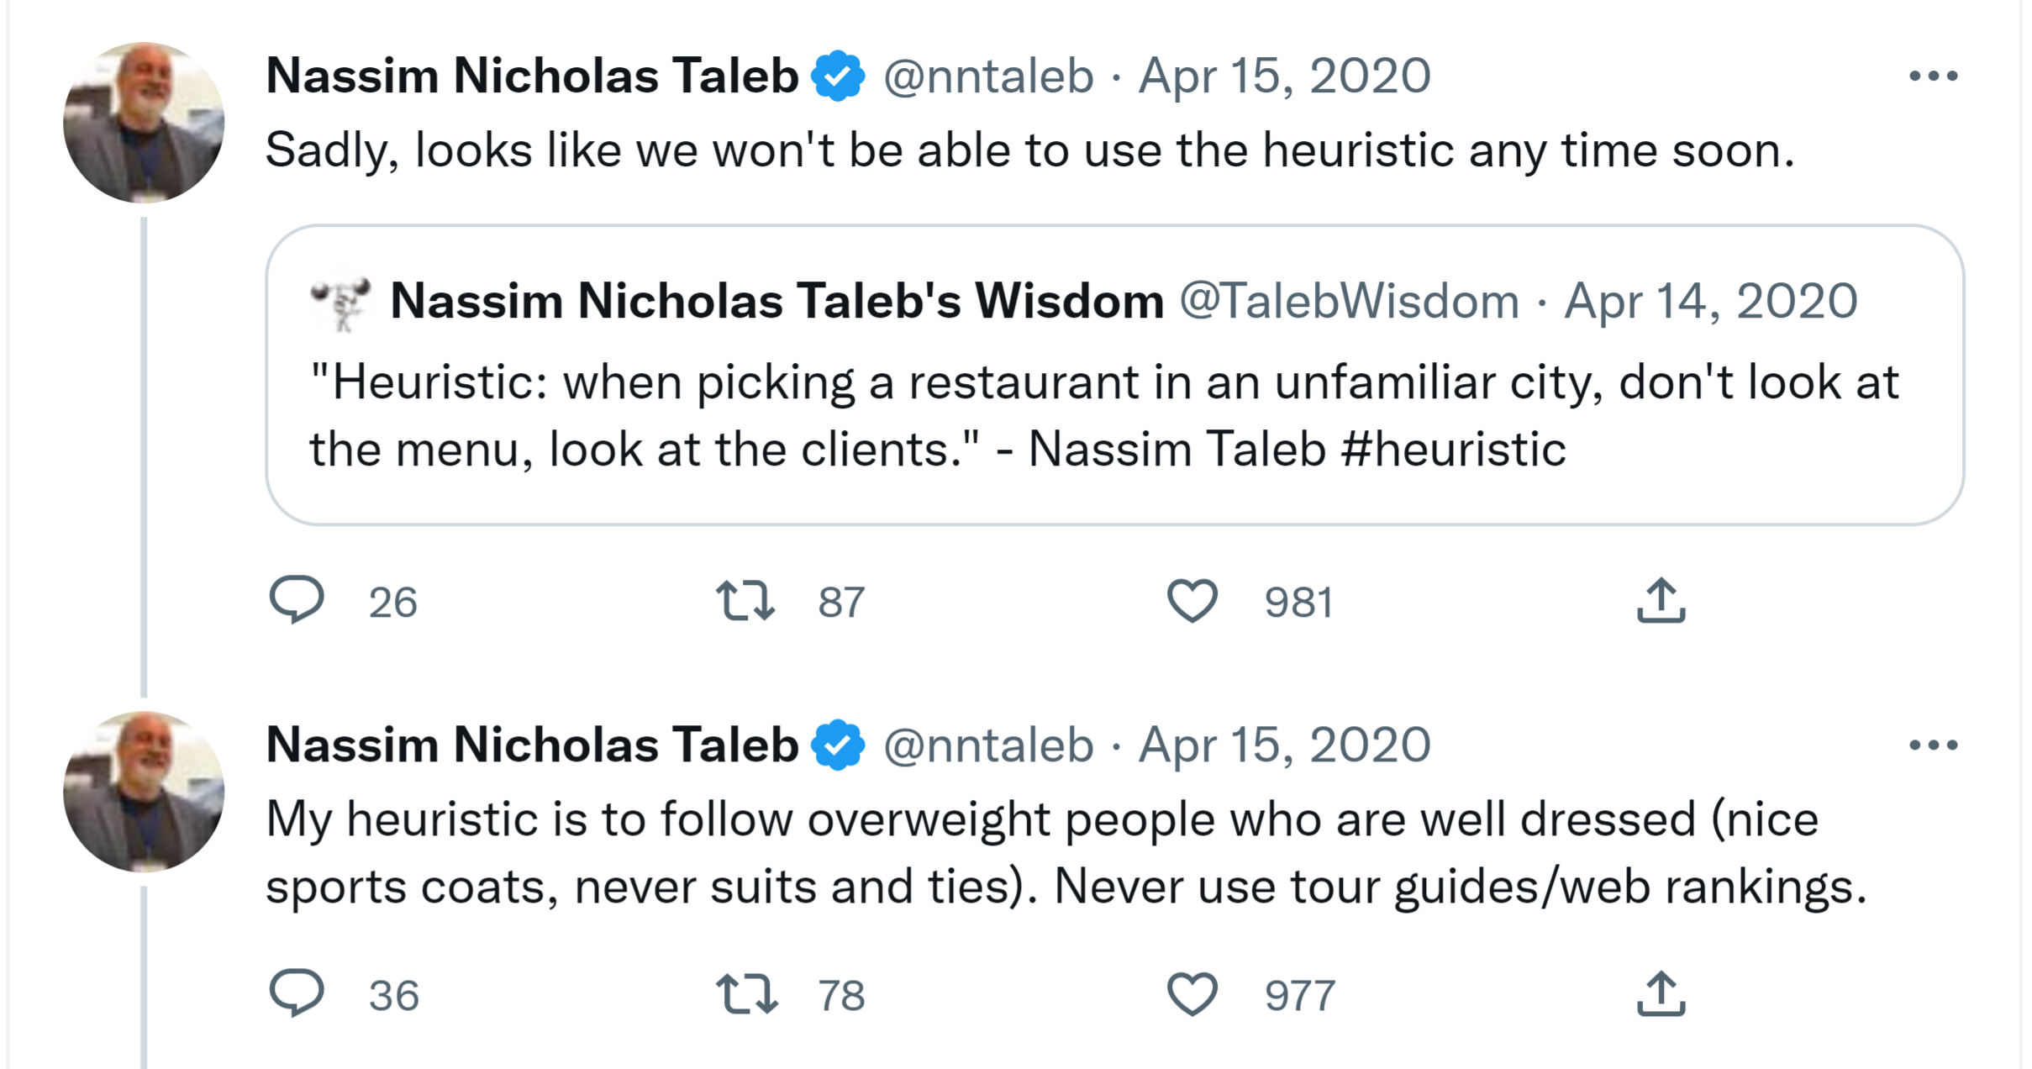The image size is (2032, 1069).
Task: Share the second tweet via share icon
Action: coord(1661,994)
